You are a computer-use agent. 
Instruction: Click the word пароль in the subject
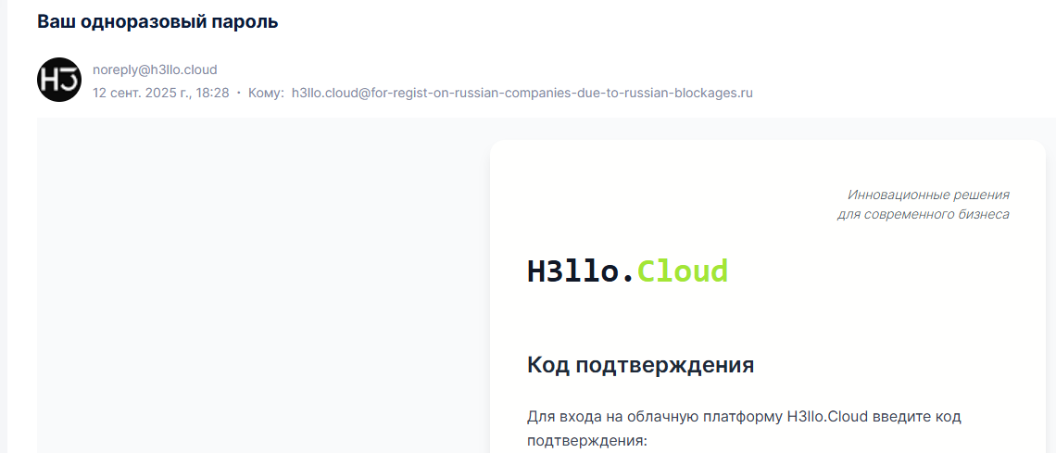pyautogui.click(x=247, y=21)
